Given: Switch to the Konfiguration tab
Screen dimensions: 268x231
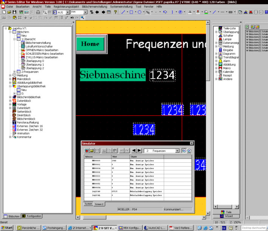Looking at the screenshot, I should coord(32,216).
